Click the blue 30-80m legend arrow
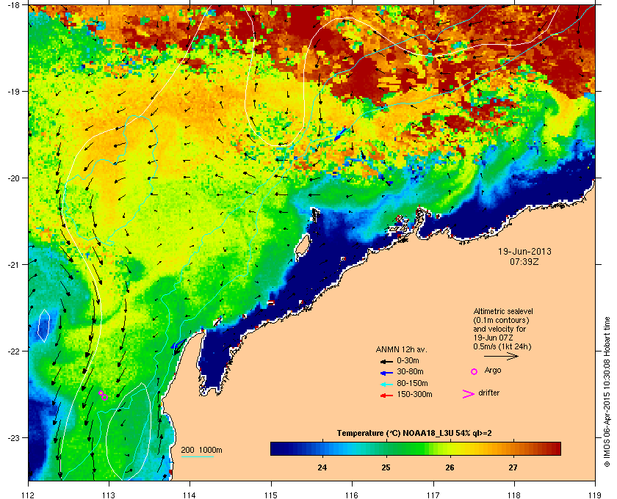The height and width of the screenshot is (499, 617). click(x=386, y=373)
